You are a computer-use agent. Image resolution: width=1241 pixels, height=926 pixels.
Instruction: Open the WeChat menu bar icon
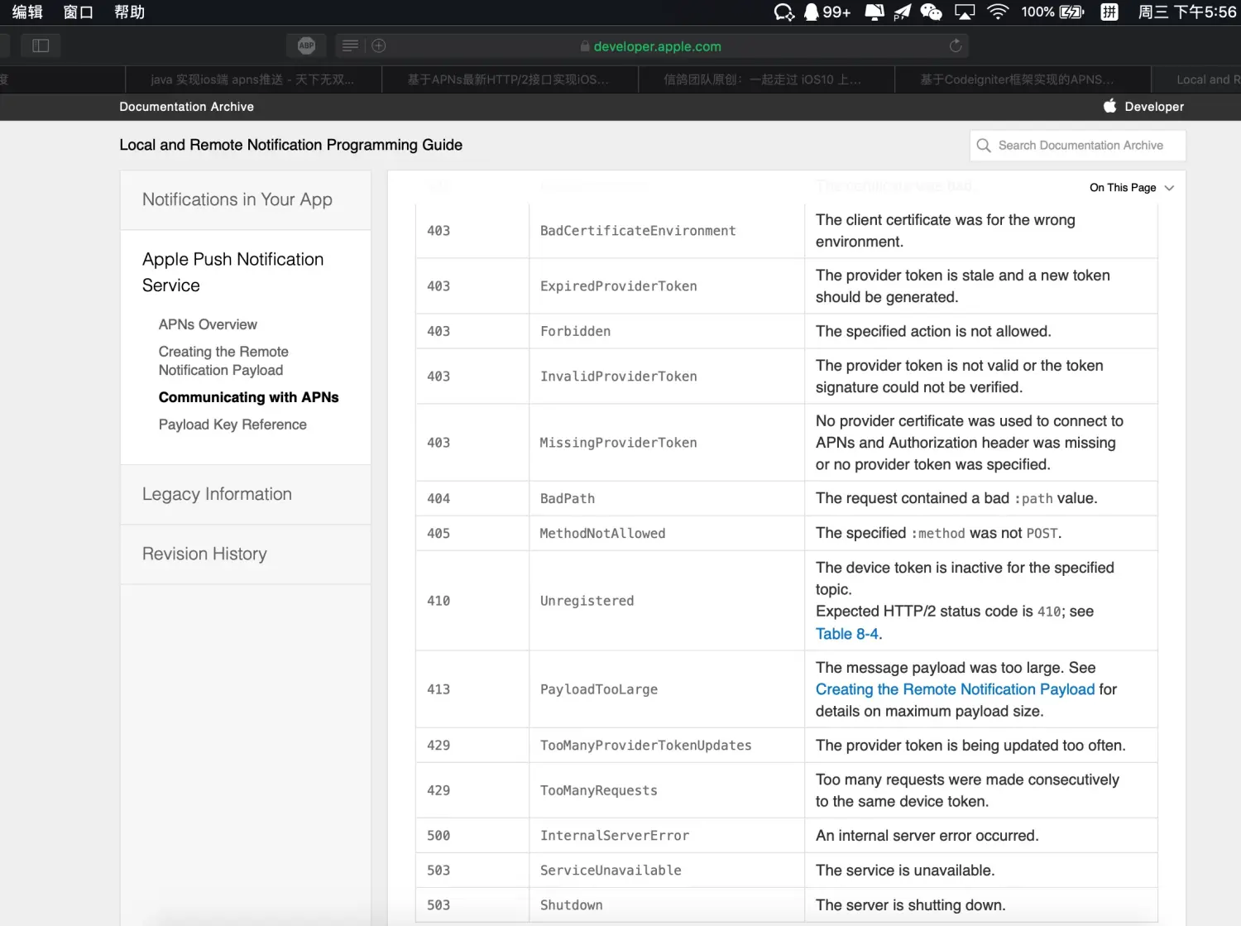(x=931, y=12)
